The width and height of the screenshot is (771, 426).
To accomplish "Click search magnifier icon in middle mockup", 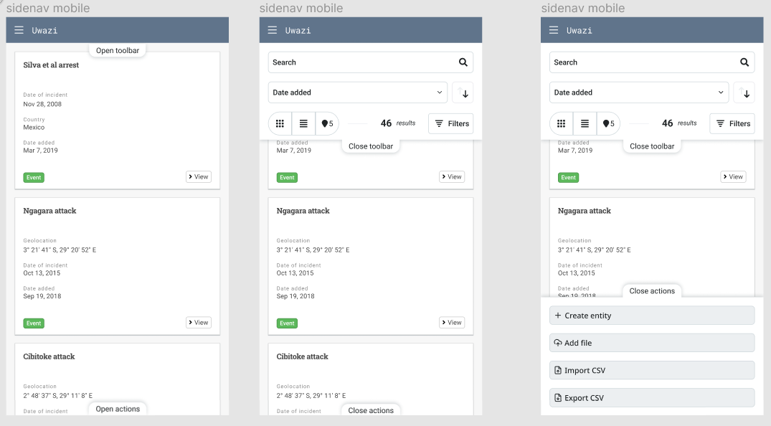I will pos(463,62).
